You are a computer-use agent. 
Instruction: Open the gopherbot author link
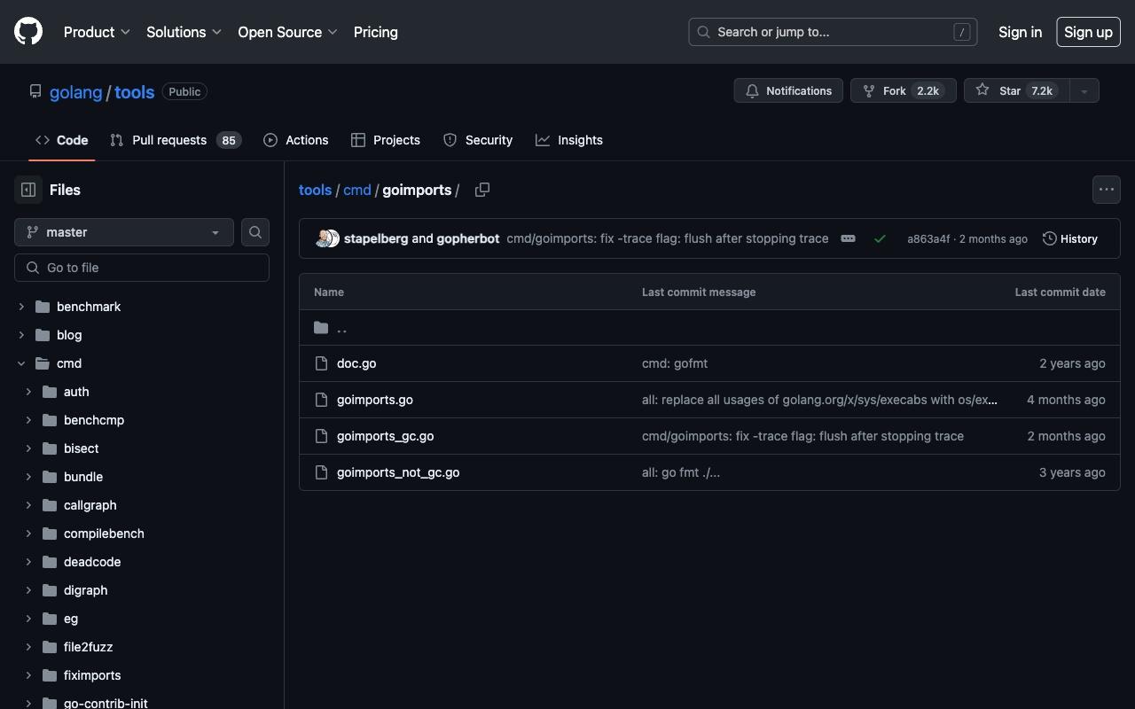tap(468, 238)
